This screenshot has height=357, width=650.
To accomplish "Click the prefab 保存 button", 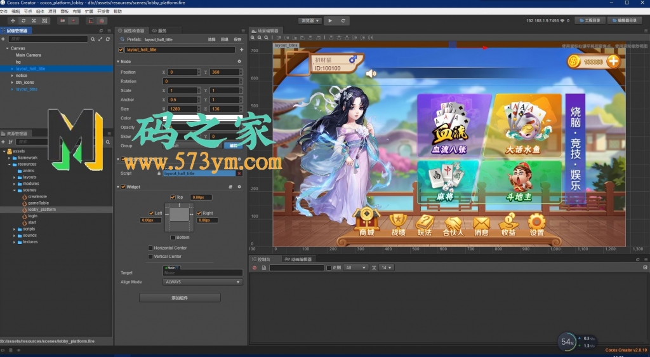I will (237, 40).
